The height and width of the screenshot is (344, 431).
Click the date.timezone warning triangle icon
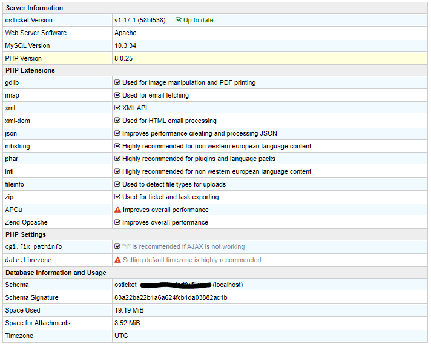click(118, 260)
